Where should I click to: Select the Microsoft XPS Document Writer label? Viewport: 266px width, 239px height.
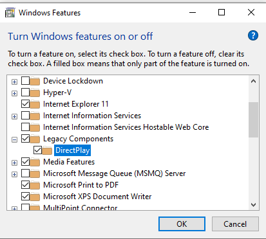pos(97,197)
